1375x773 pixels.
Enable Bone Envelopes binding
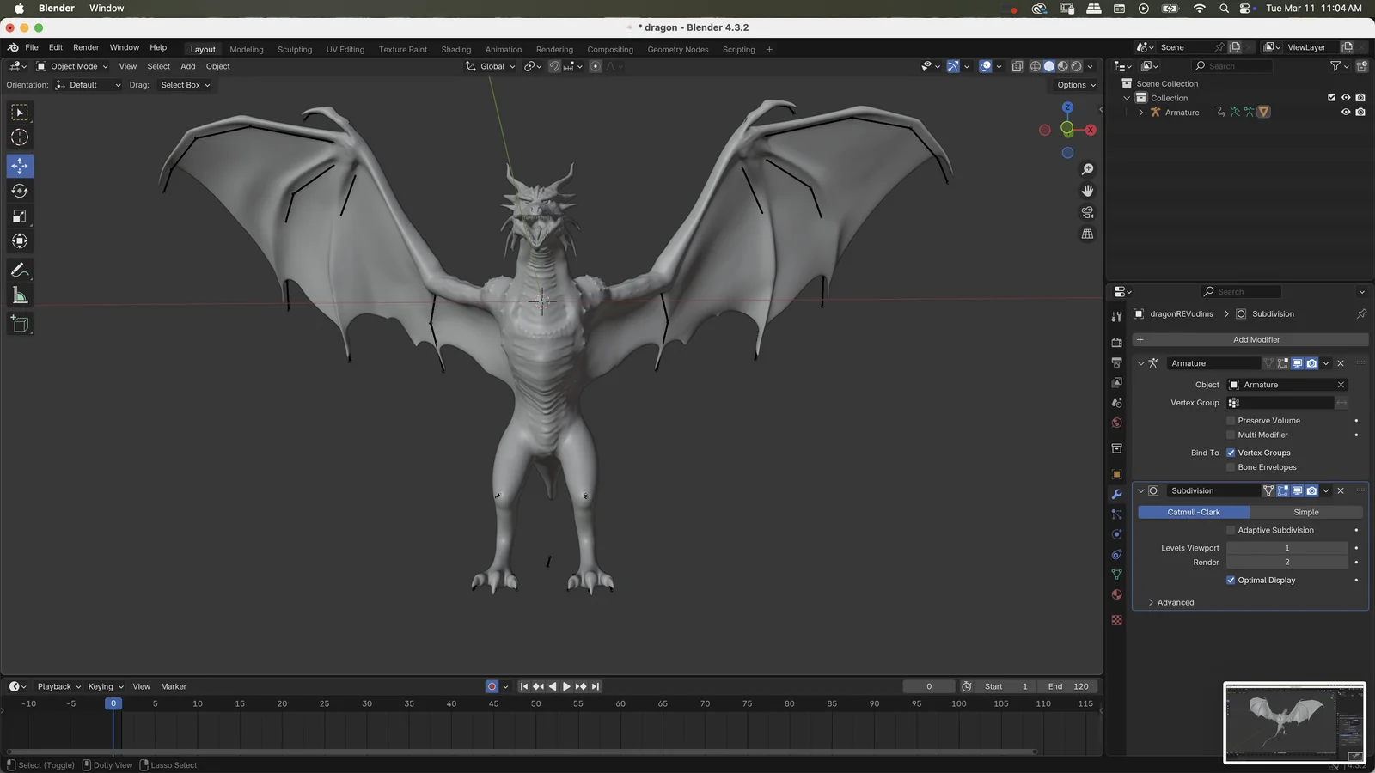pos(1231,466)
